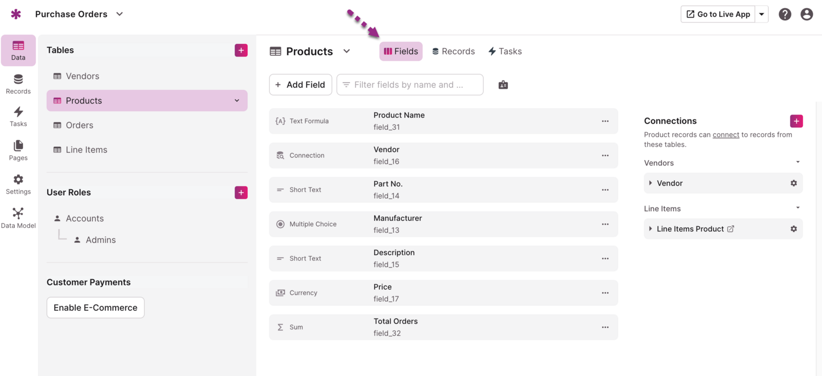The image size is (822, 376).
Task: Open external link for Line Items Product
Action: pos(730,229)
